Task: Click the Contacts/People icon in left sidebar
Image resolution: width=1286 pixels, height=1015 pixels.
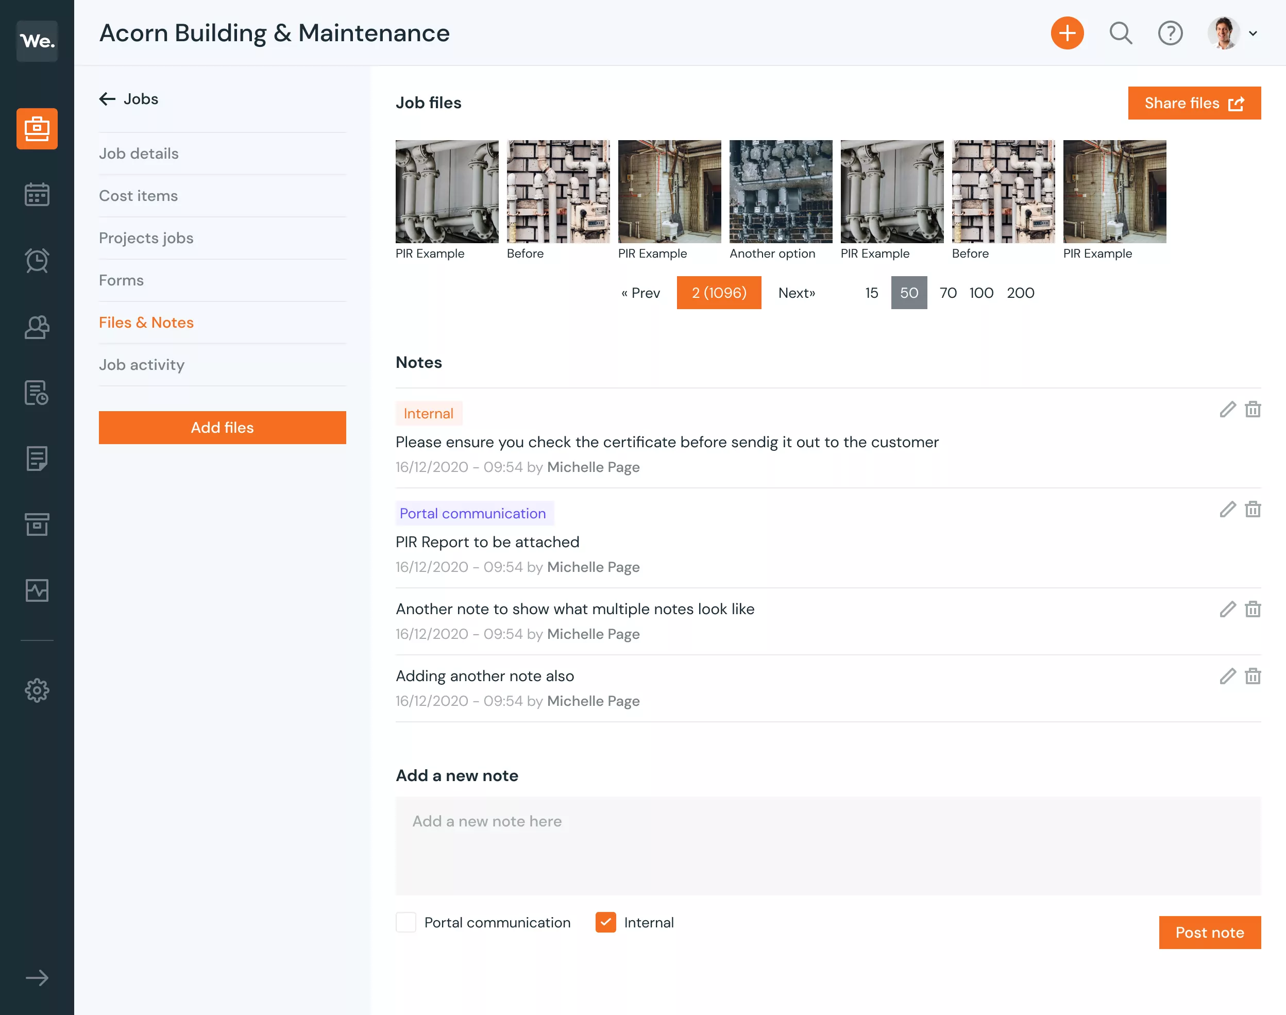Action: tap(37, 326)
